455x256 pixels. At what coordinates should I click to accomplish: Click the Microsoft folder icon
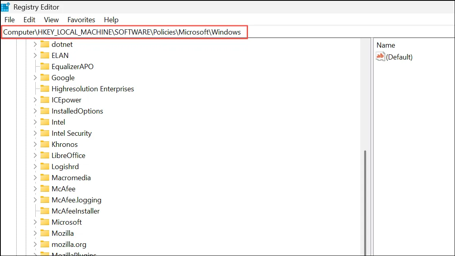click(x=45, y=222)
